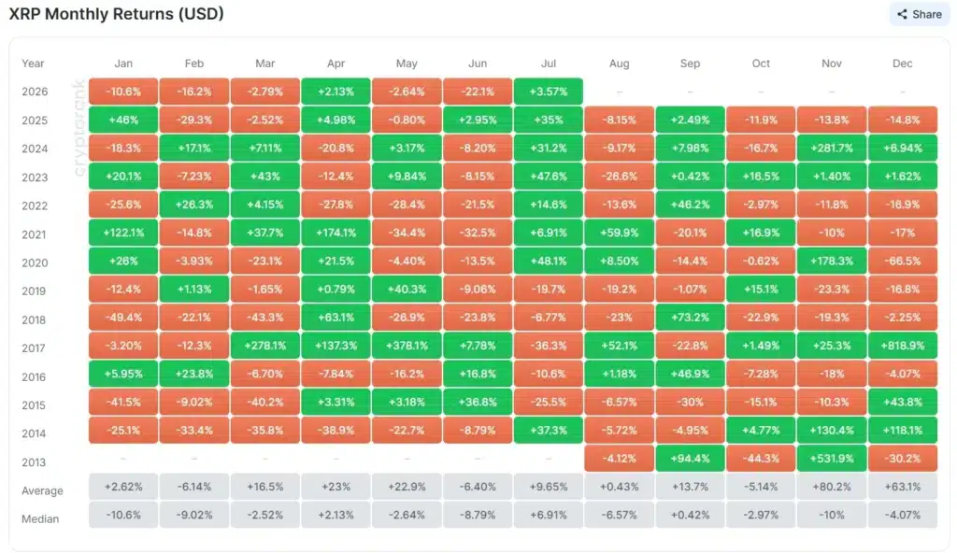This screenshot has height=553, width=957.
Task: Click the XRP Monthly Returns (USD) title
Action: pos(117,13)
